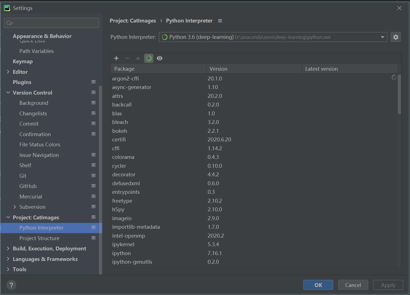
Task: Expand the Editor settings section
Action: (8, 72)
